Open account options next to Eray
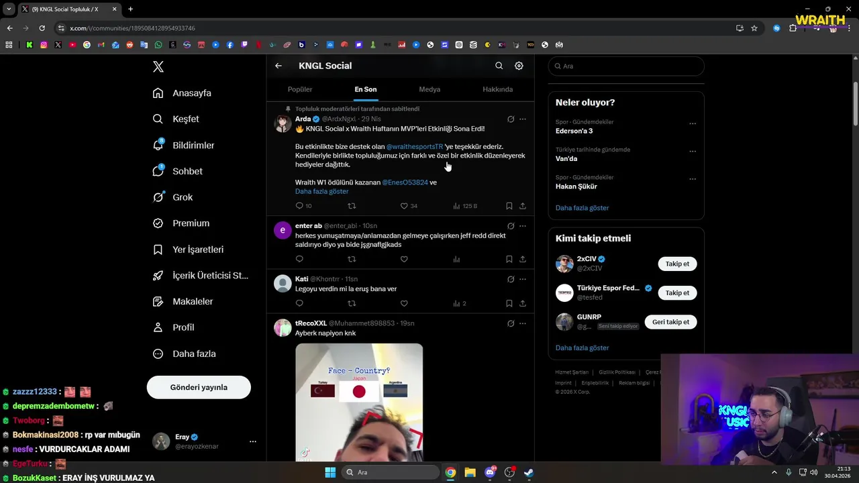The width and height of the screenshot is (859, 483). (253, 441)
